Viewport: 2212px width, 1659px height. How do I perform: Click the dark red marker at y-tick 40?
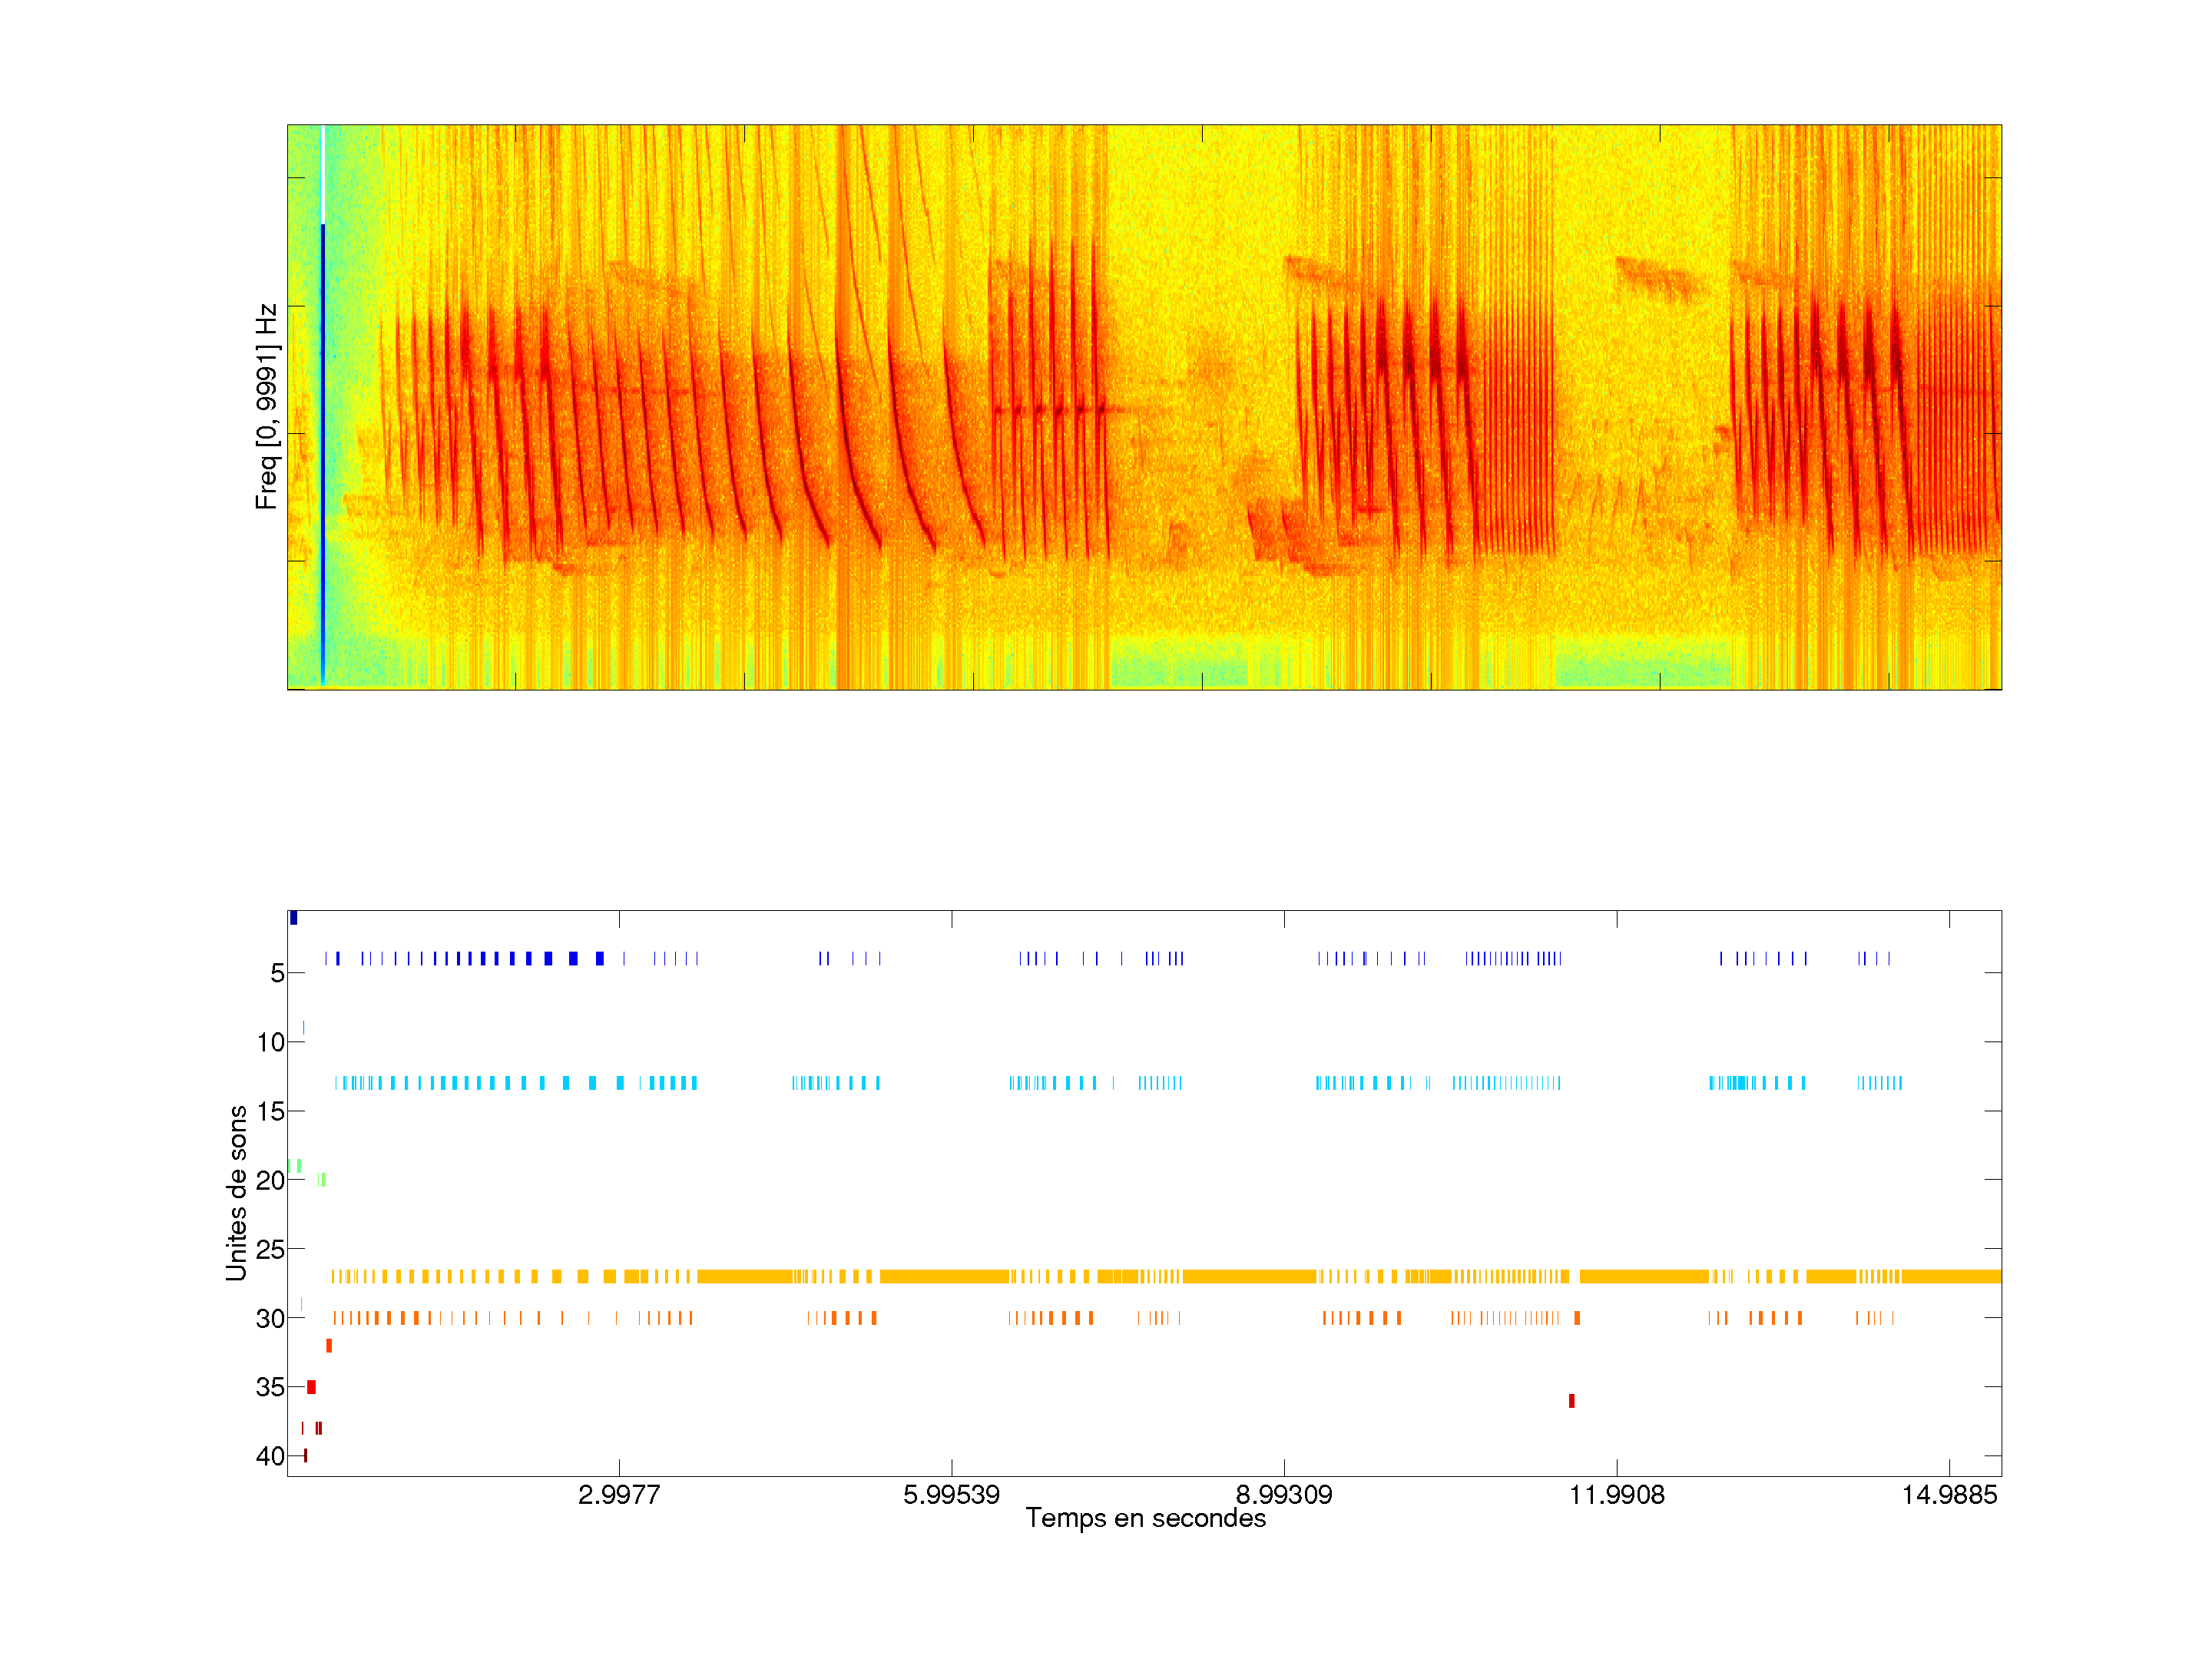coord(305,1455)
